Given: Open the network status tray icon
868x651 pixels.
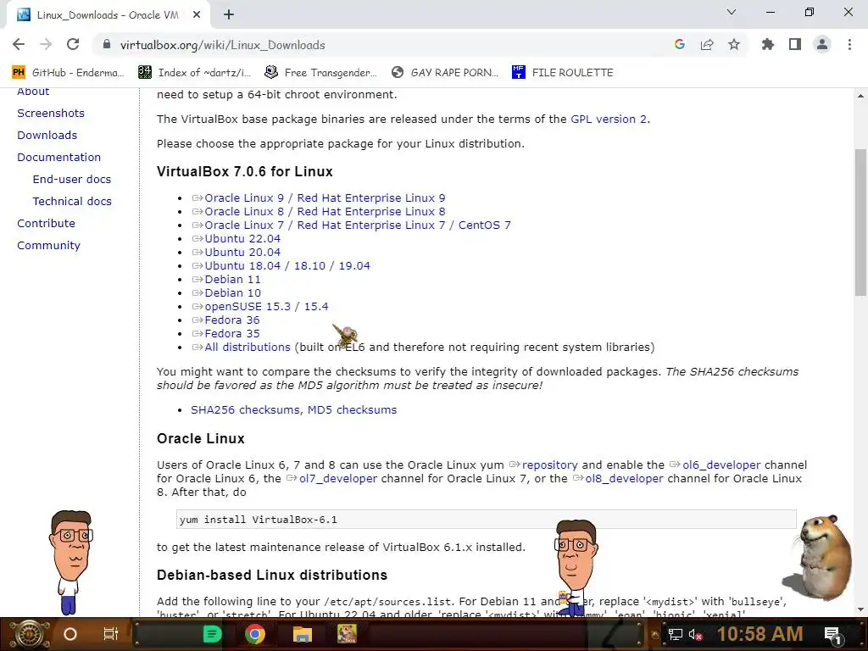Looking at the screenshot, I should pyautogui.click(x=675, y=634).
